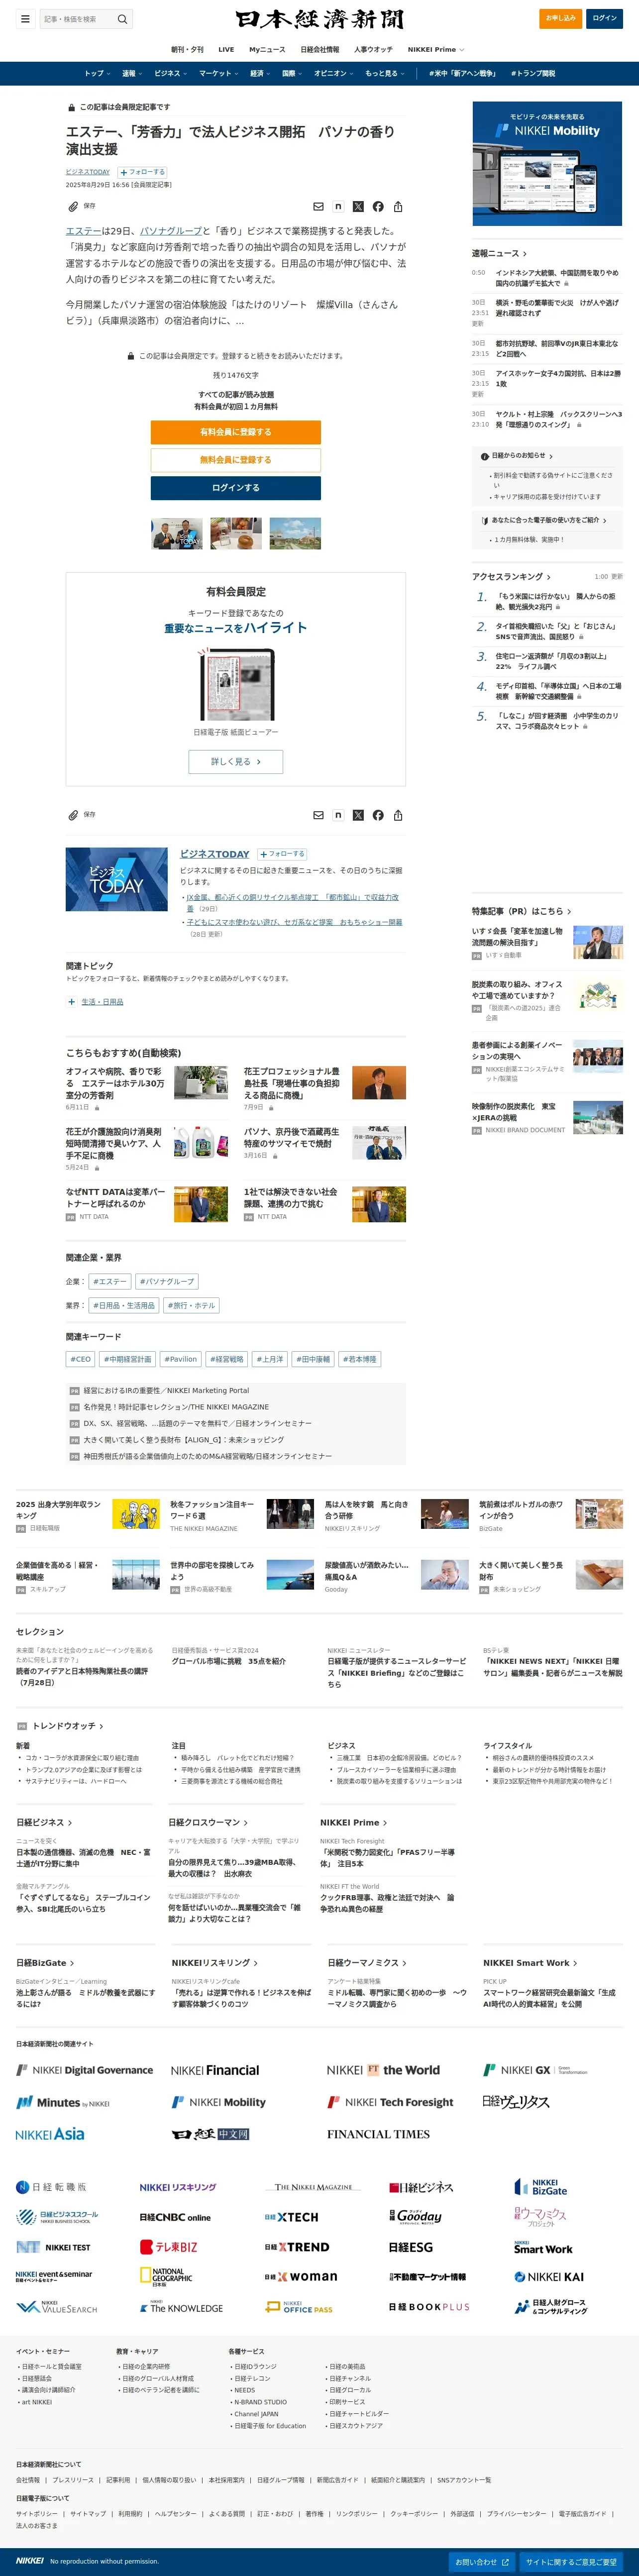Click the 詳しく見る button in the paid member box
Viewport: 639px width, 2576px height.
point(236,762)
